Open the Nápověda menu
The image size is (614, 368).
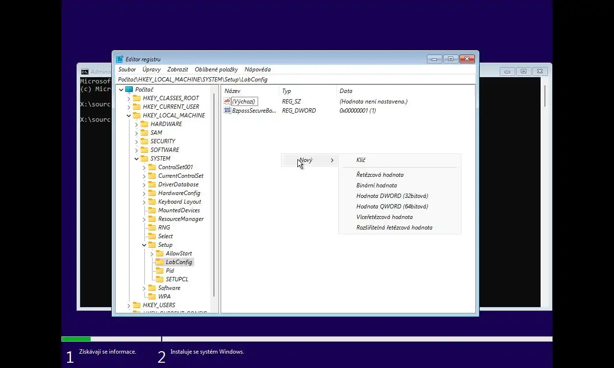coord(258,69)
